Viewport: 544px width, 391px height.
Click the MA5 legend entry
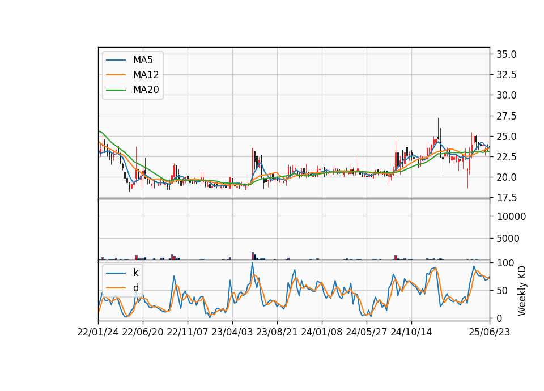pyautogui.click(x=129, y=60)
